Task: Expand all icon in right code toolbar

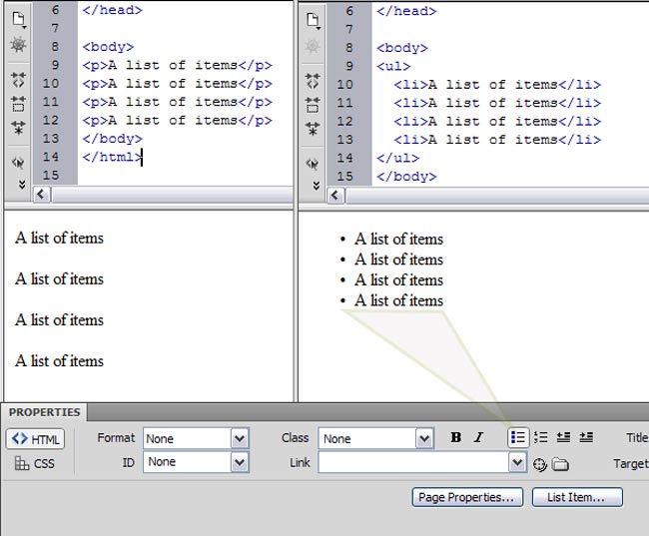Action: pyautogui.click(x=313, y=129)
